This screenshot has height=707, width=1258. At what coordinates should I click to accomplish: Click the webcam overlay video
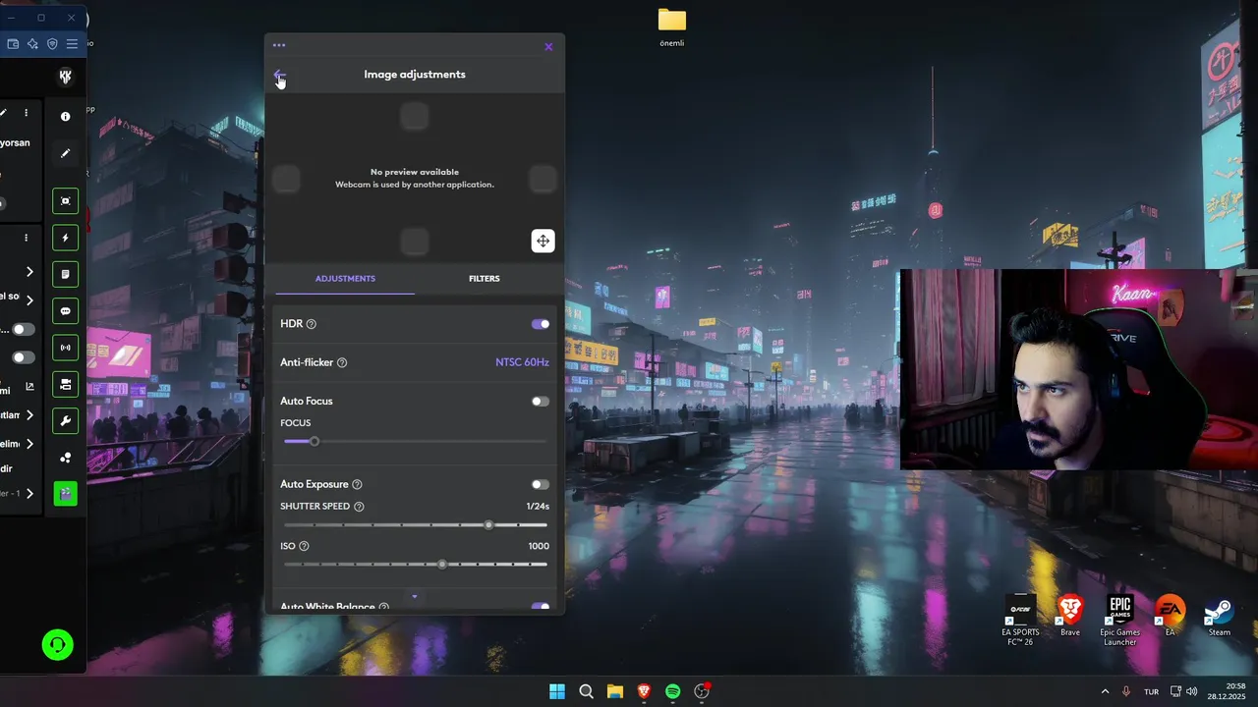point(1078,369)
